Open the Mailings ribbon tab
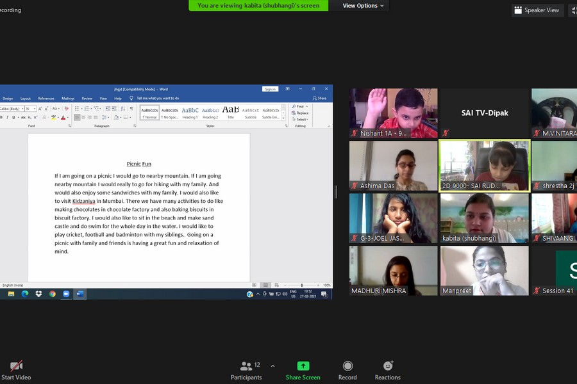This screenshot has width=577, height=384. tap(68, 99)
